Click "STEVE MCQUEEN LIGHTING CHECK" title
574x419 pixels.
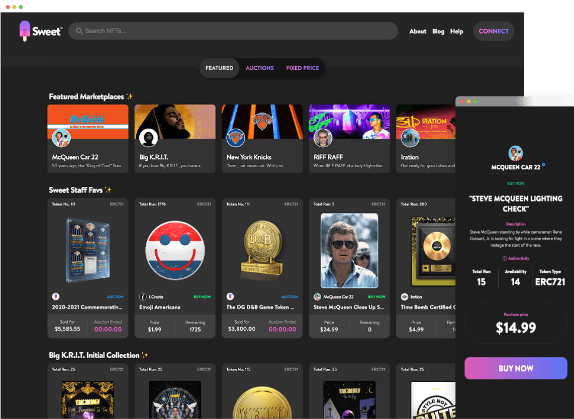(x=515, y=204)
